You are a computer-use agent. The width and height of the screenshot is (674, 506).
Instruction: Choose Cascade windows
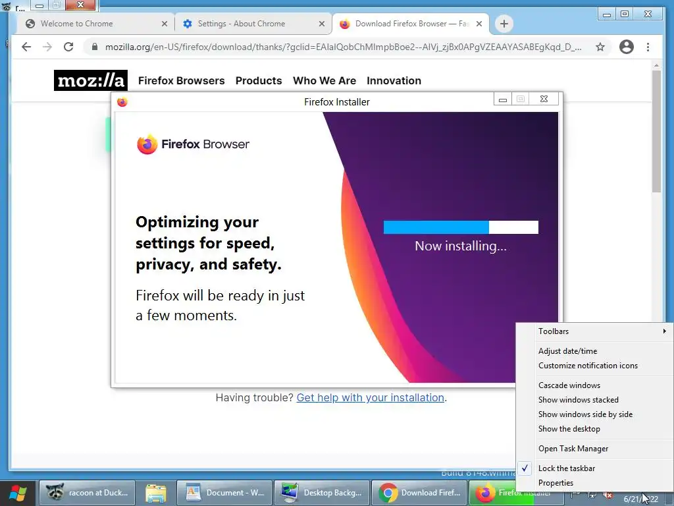tap(595, 385)
